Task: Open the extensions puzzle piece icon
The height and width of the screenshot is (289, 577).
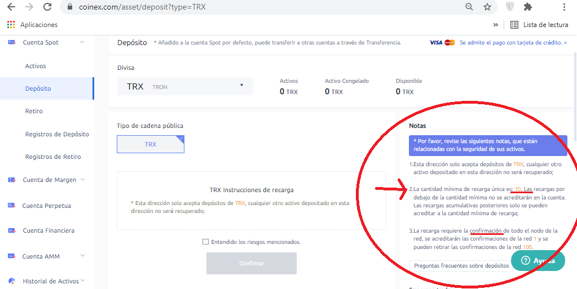Action: 528,7
